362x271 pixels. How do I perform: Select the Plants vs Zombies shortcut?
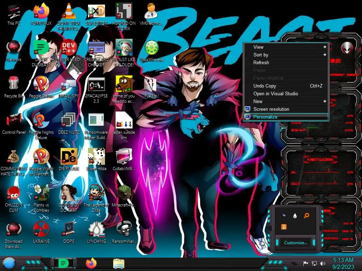41,199
